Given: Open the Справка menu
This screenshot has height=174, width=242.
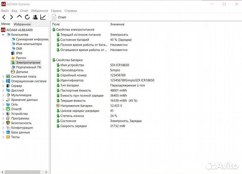Looking at the screenshot, I should click(x=71, y=11).
